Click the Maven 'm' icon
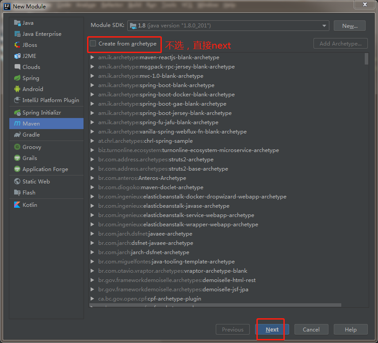 tap(17, 123)
